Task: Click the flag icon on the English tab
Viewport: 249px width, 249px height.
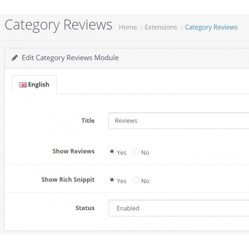Action: click(x=23, y=85)
